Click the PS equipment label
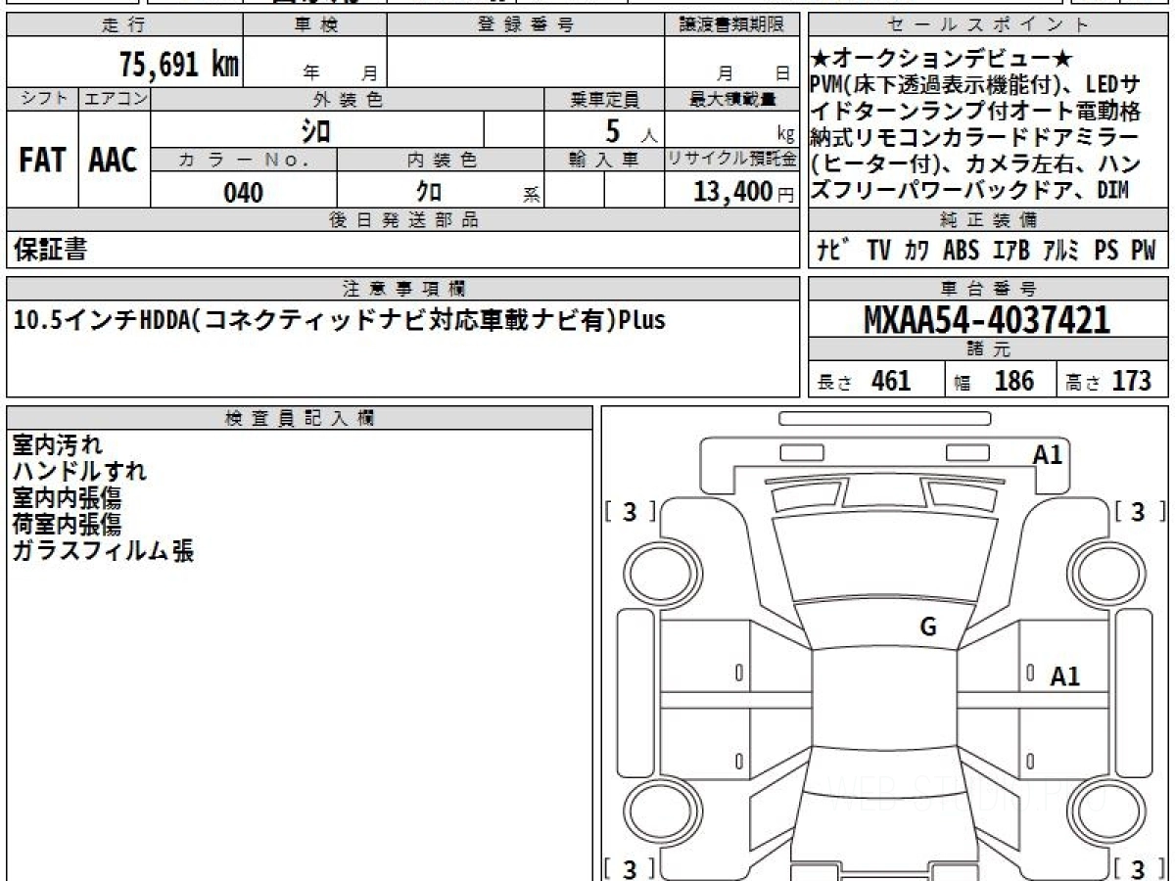This screenshot has height=881, width=1175. coord(1106,251)
